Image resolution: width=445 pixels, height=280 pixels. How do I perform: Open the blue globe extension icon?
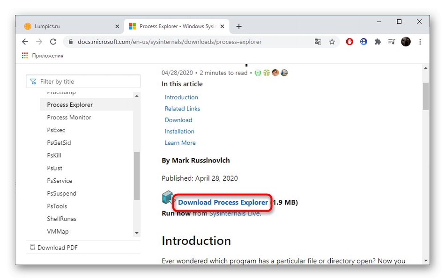(363, 42)
